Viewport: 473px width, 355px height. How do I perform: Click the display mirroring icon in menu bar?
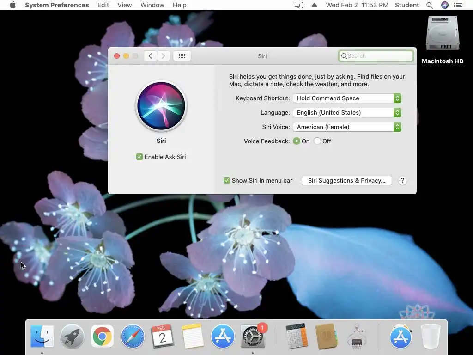[300, 5]
